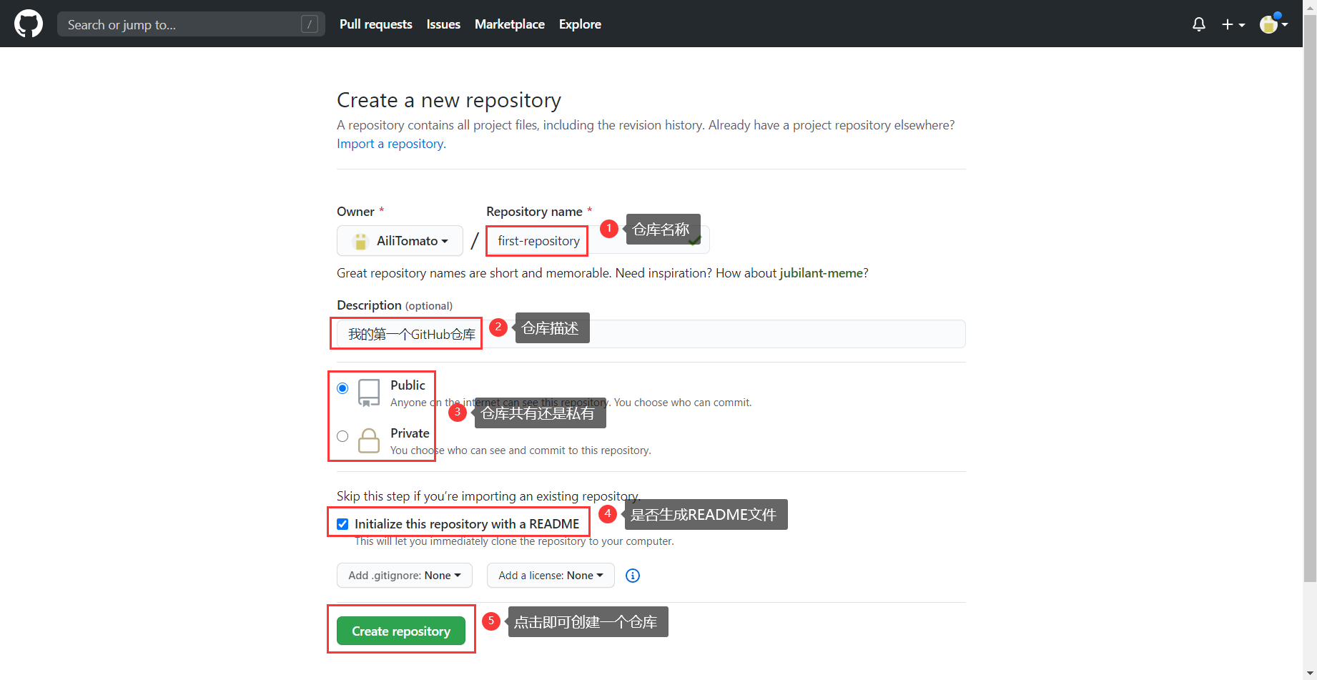Use the suggested name jubilant-meme
The width and height of the screenshot is (1317, 680).
822,273
